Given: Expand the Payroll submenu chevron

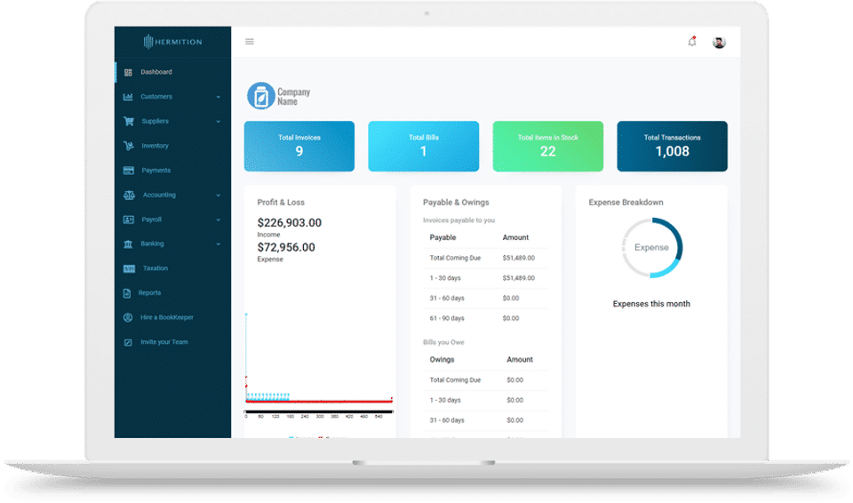Looking at the screenshot, I should click(x=219, y=220).
